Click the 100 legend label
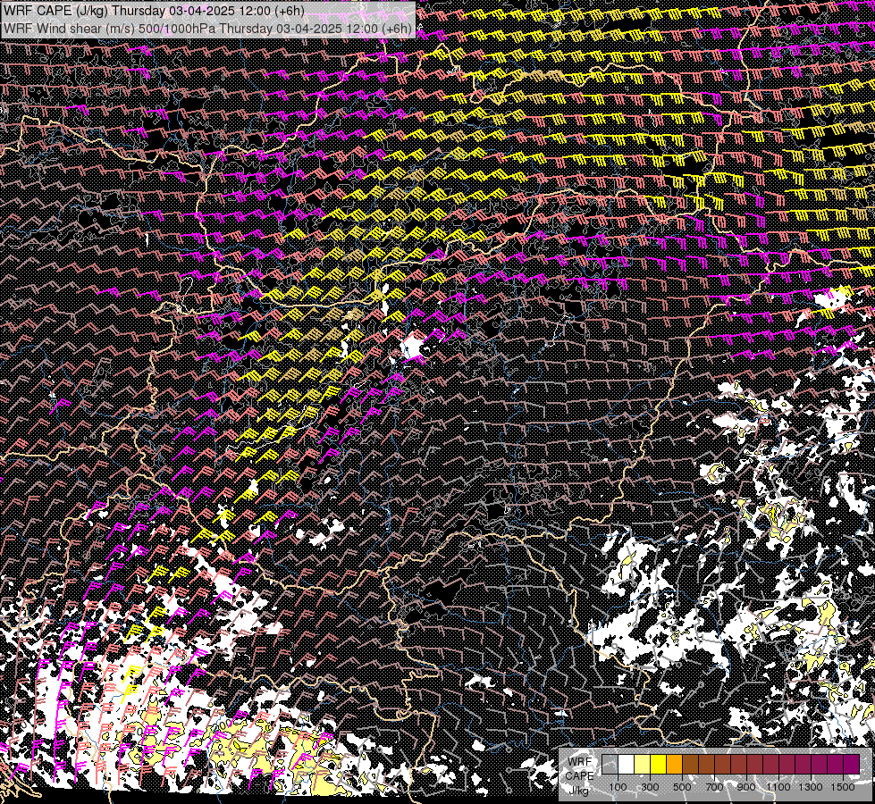This screenshot has width=875, height=804. pos(618,787)
